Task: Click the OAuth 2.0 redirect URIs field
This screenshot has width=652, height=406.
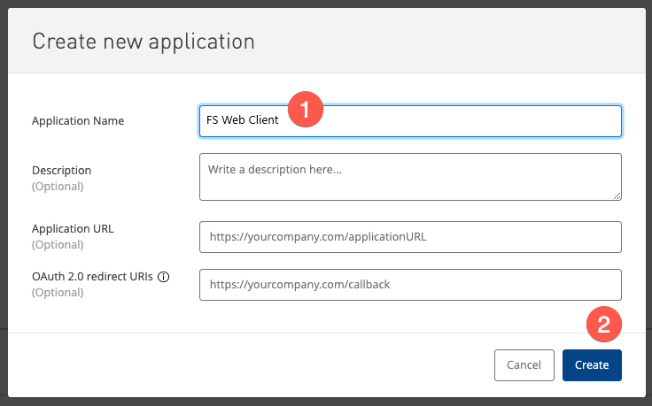Action: (410, 285)
